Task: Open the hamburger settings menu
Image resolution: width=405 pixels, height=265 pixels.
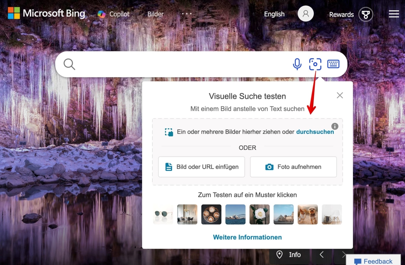Action: coord(394,14)
